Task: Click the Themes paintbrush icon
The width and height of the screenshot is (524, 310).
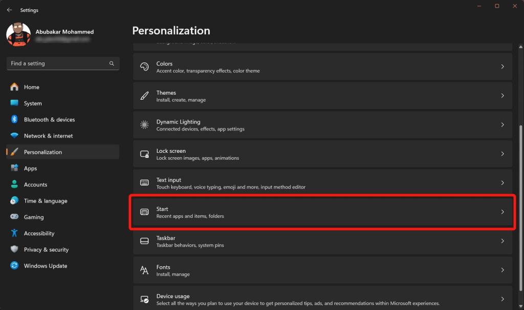Action: click(143, 96)
